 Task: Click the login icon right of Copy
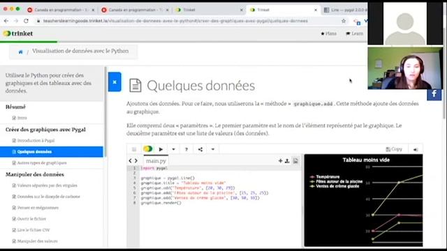(x=416, y=149)
